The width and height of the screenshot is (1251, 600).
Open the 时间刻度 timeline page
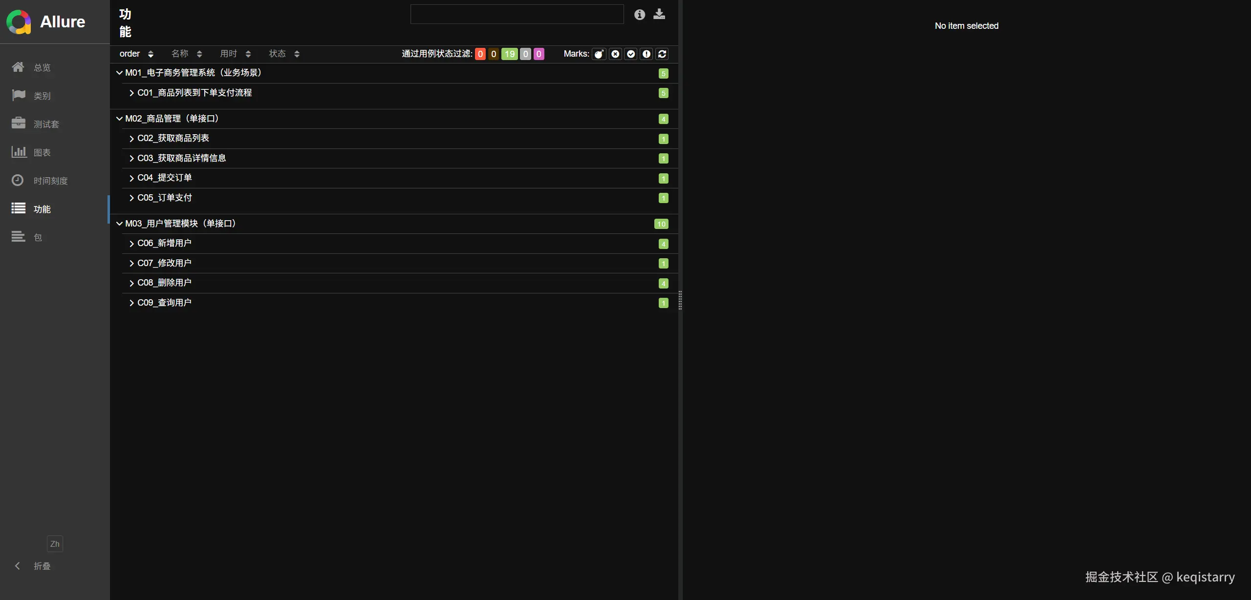[x=50, y=181]
